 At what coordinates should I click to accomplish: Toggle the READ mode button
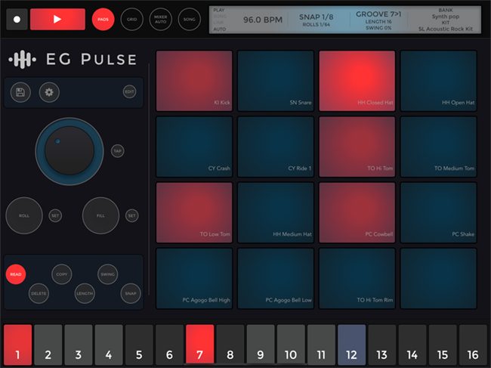[x=15, y=274]
